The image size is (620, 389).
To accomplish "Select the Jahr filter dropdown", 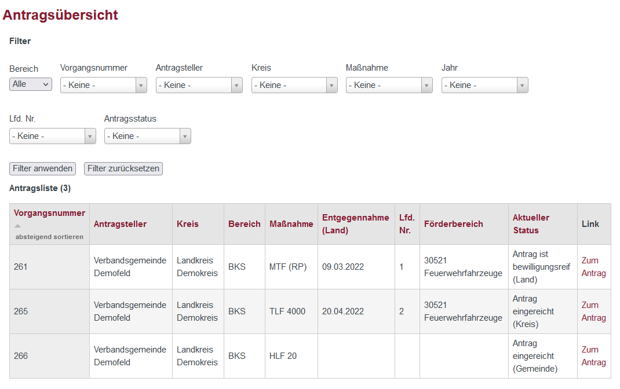I will (x=484, y=85).
